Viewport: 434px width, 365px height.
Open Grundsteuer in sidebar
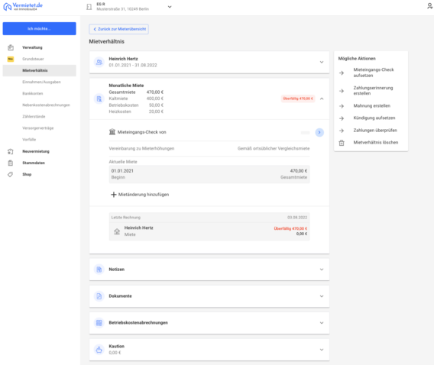[33, 59]
